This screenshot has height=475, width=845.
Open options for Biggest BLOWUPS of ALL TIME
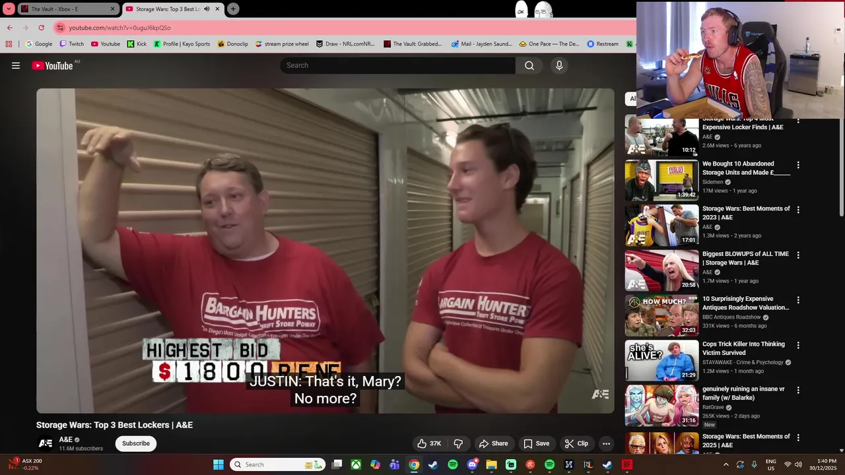pos(798,255)
